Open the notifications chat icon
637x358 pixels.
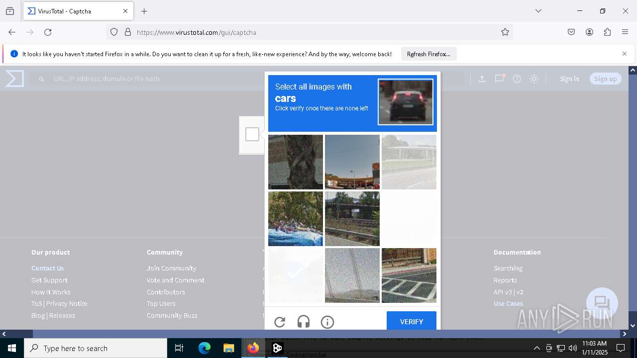click(499, 79)
